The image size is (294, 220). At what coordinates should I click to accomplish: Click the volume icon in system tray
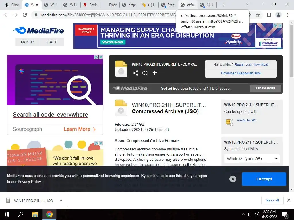257,214
